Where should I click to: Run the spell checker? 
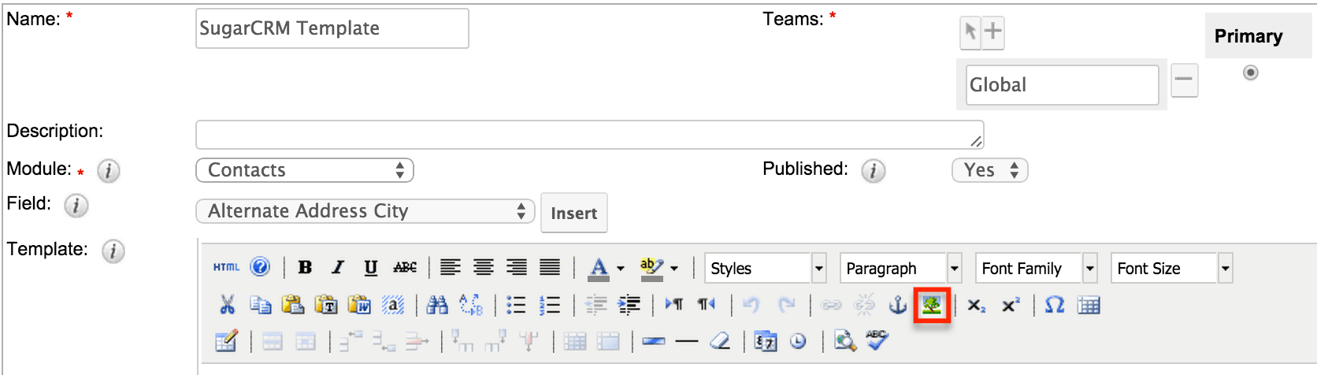(x=877, y=340)
